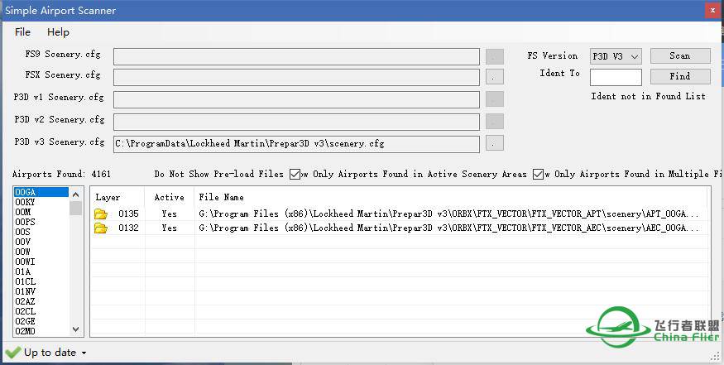Click layer number 0132 cell

(x=128, y=228)
